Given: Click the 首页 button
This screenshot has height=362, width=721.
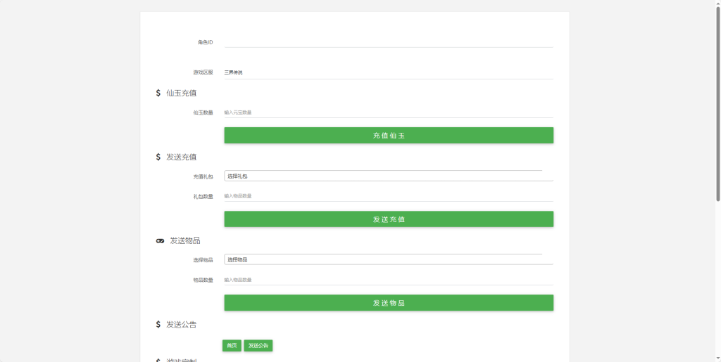Looking at the screenshot, I should pos(232,346).
